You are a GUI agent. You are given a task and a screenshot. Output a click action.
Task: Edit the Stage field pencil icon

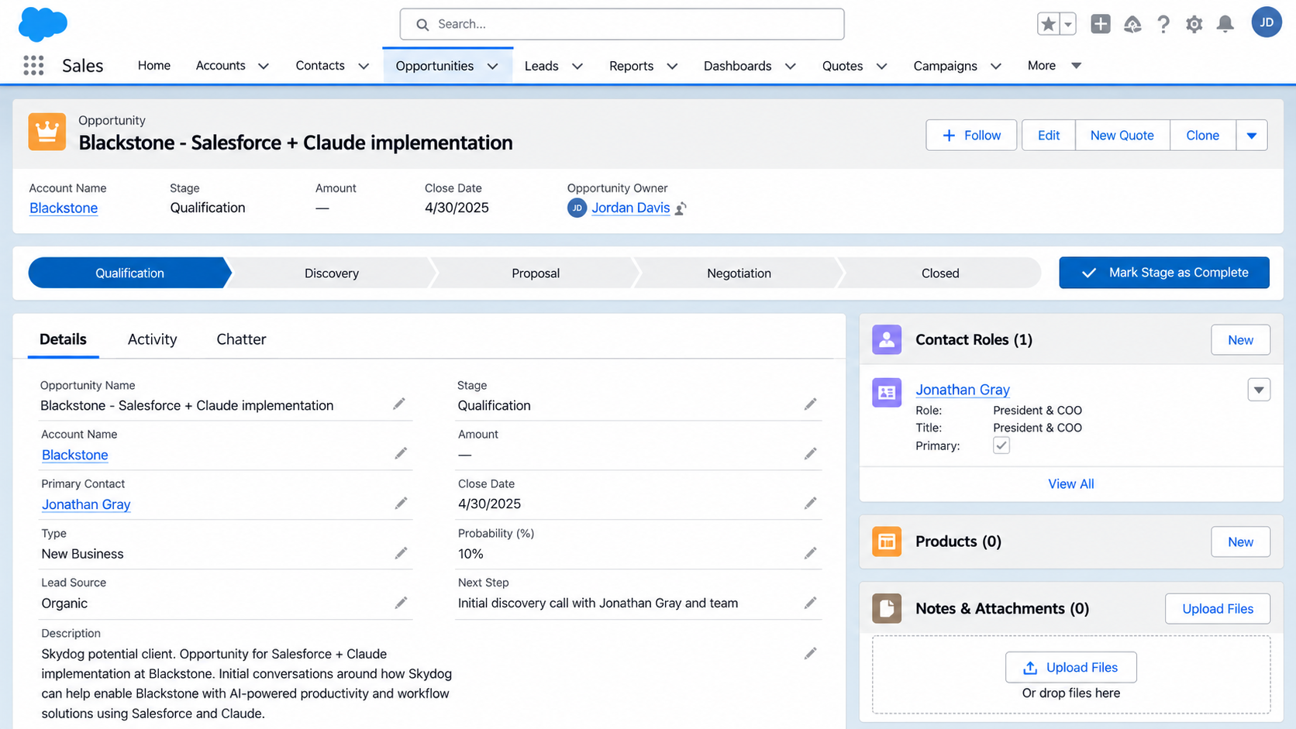pyautogui.click(x=810, y=404)
